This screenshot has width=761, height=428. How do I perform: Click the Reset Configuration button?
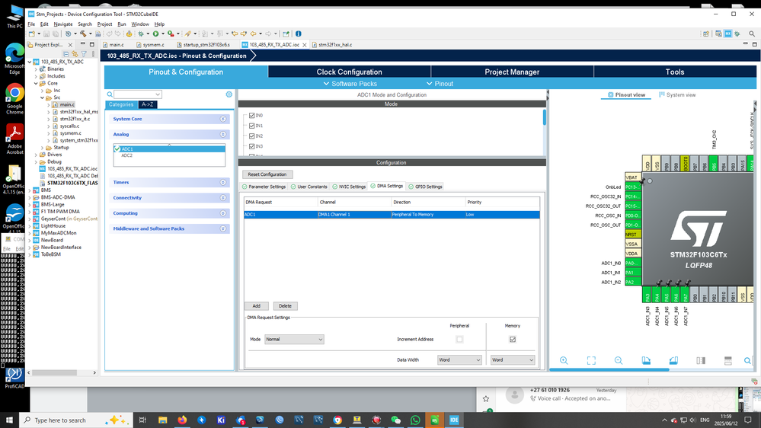click(x=267, y=174)
